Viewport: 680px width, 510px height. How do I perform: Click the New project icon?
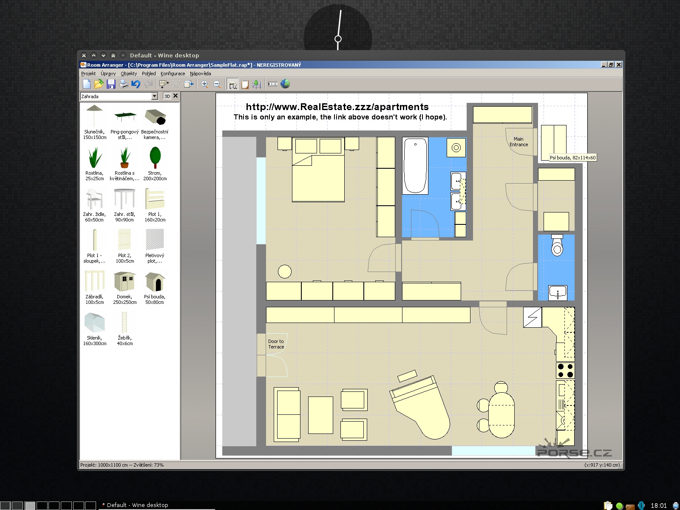pos(87,84)
